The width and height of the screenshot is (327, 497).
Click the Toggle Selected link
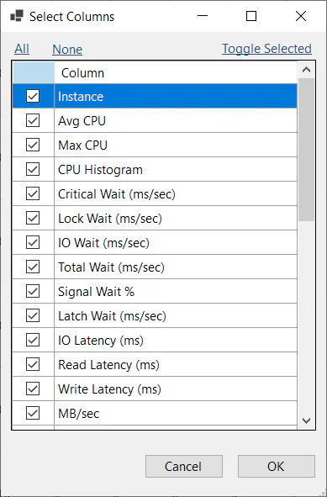tap(266, 49)
